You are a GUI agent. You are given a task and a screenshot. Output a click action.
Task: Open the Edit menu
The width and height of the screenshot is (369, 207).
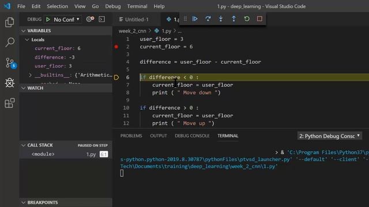pos(36,6)
